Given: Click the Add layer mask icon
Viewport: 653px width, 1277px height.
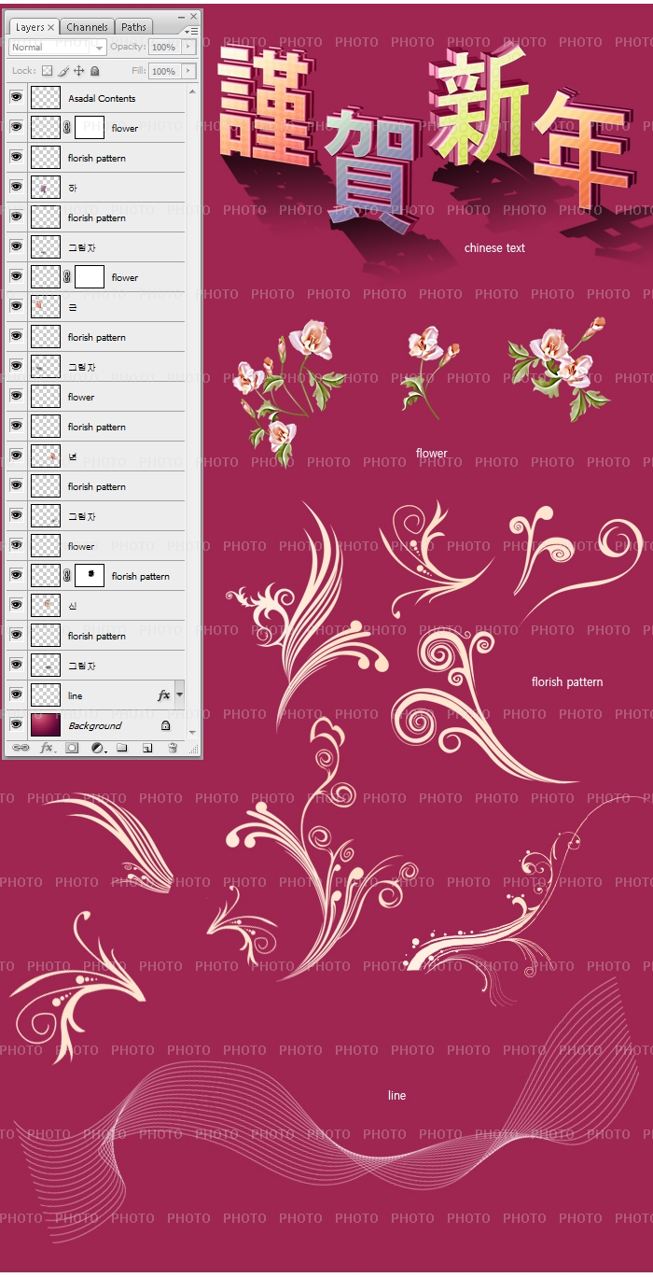Looking at the screenshot, I should (x=72, y=748).
